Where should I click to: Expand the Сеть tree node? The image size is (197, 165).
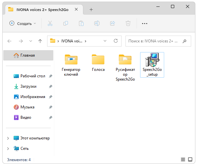pyautogui.click(x=8, y=148)
